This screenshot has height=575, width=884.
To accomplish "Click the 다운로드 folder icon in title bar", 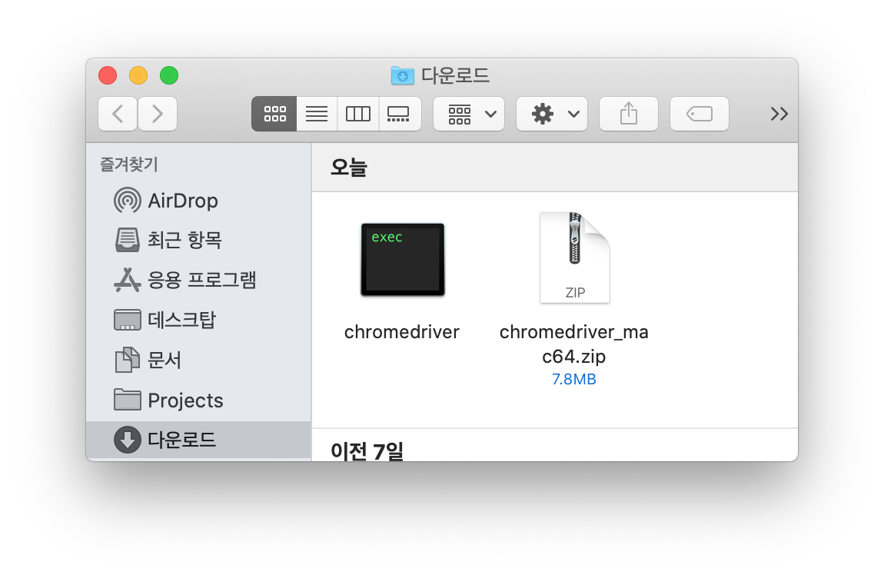I will 403,75.
